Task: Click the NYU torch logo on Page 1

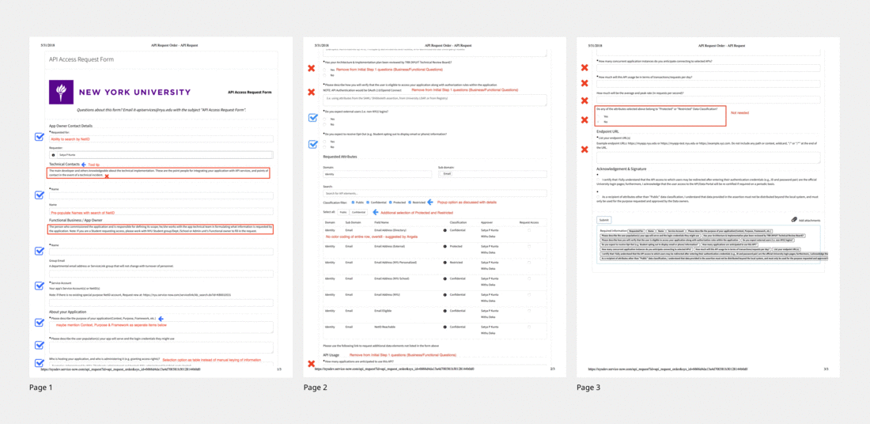Action: point(60,92)
